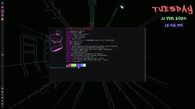
Task: Click the "11 FEB 2025" date widget
Action: (174, 19)
